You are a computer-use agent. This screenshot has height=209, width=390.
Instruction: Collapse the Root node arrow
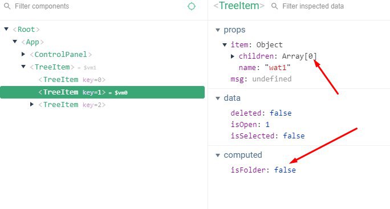pyautogui.click(x=6, y=29)
